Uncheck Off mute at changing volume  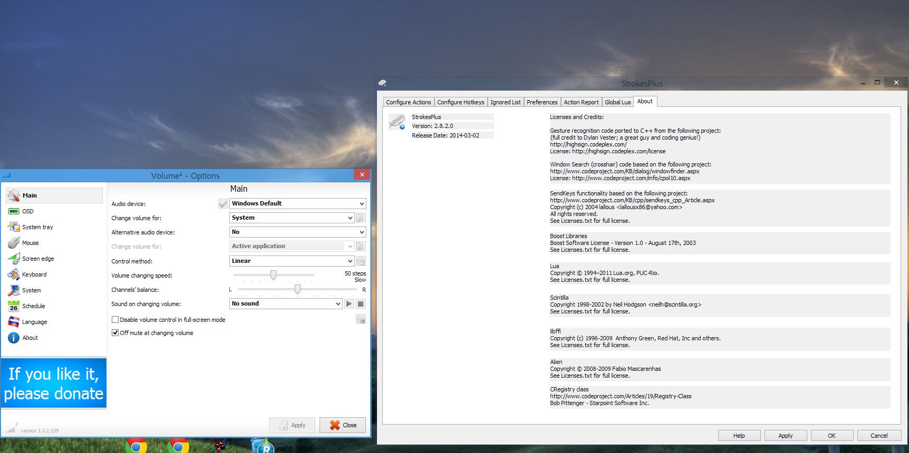(x=115, y=333)
